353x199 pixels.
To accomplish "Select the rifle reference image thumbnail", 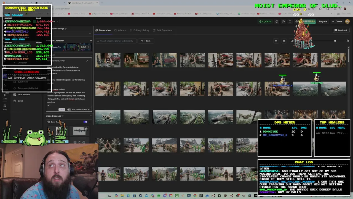I will 79,131.
